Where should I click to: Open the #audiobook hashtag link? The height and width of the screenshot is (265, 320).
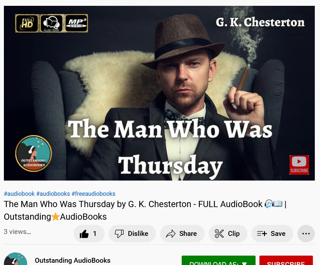19,193
